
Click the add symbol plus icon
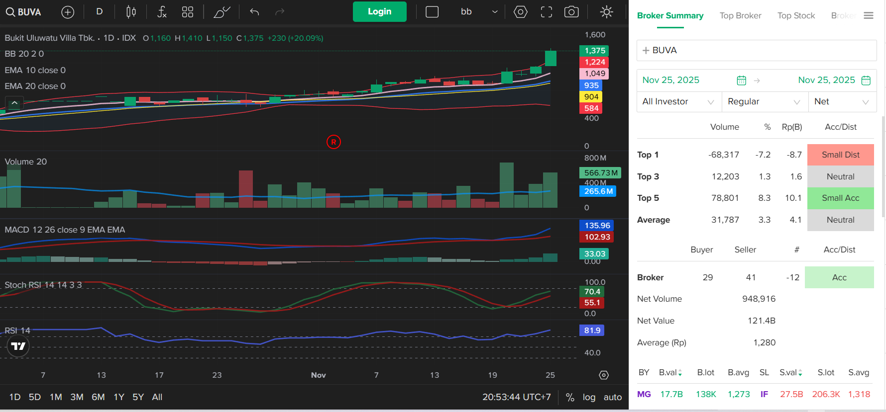point(68,12)
